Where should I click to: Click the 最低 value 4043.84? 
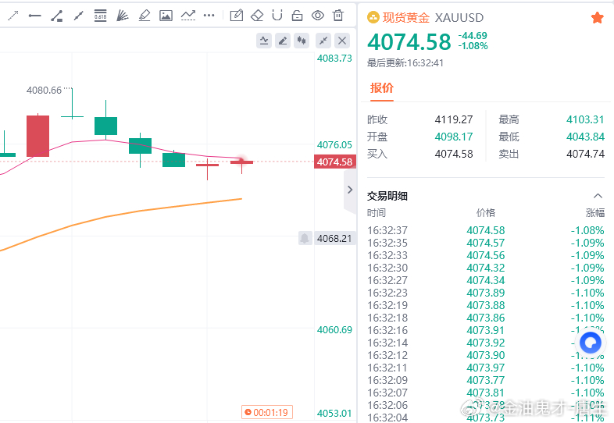click(x=585, y=137)
